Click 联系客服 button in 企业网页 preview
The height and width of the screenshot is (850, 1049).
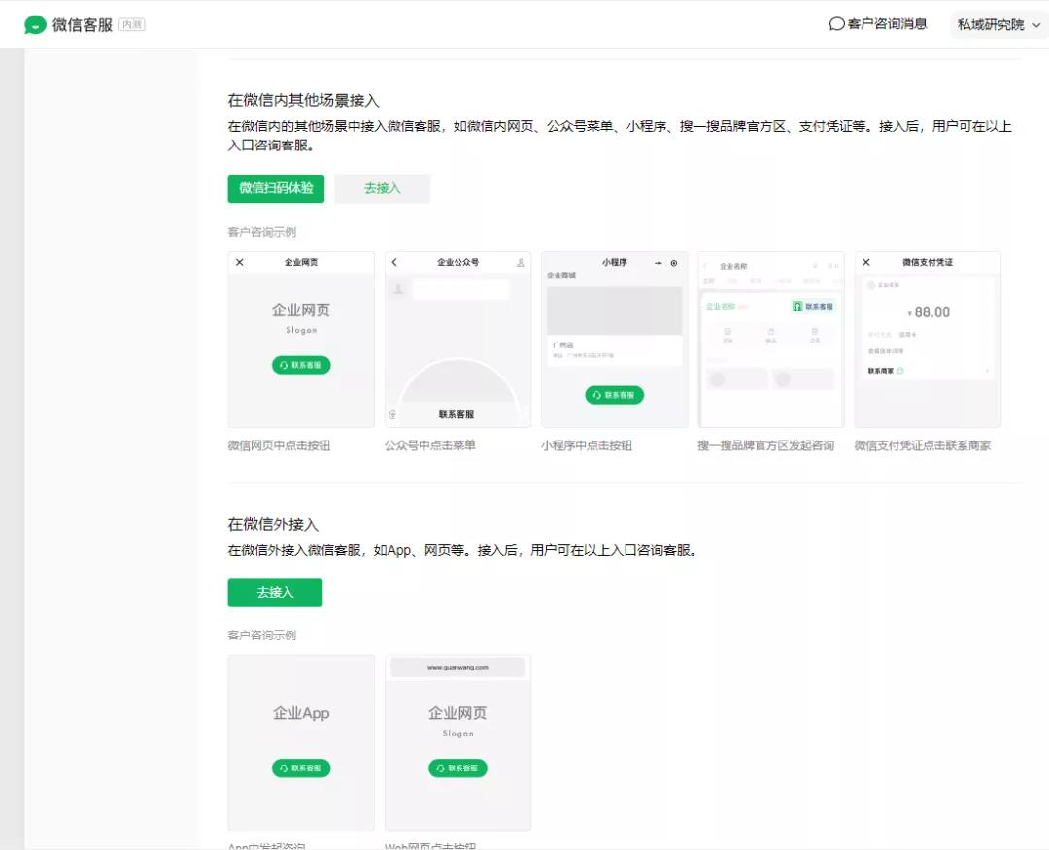coord(301,365)
